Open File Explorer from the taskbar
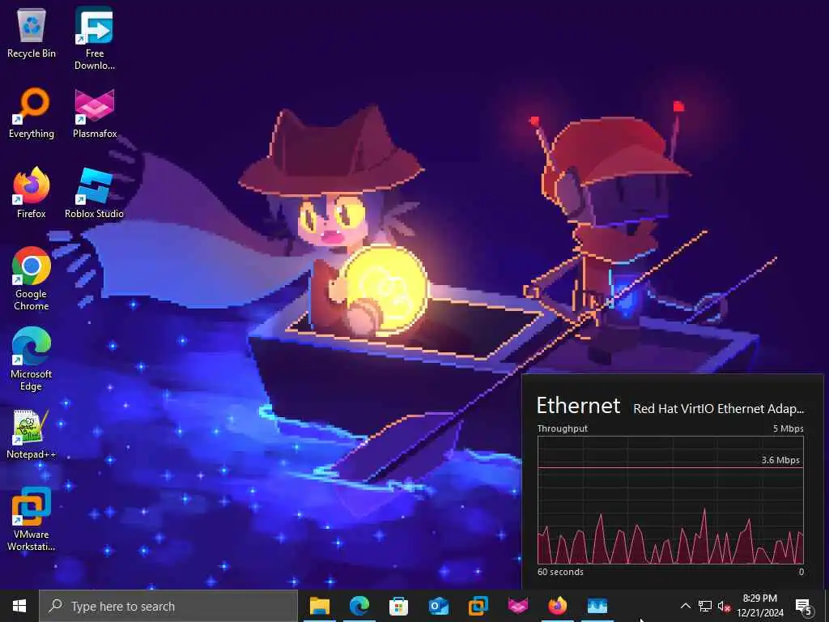This screenshot has height=622, width=829. (x=319, y=606)
